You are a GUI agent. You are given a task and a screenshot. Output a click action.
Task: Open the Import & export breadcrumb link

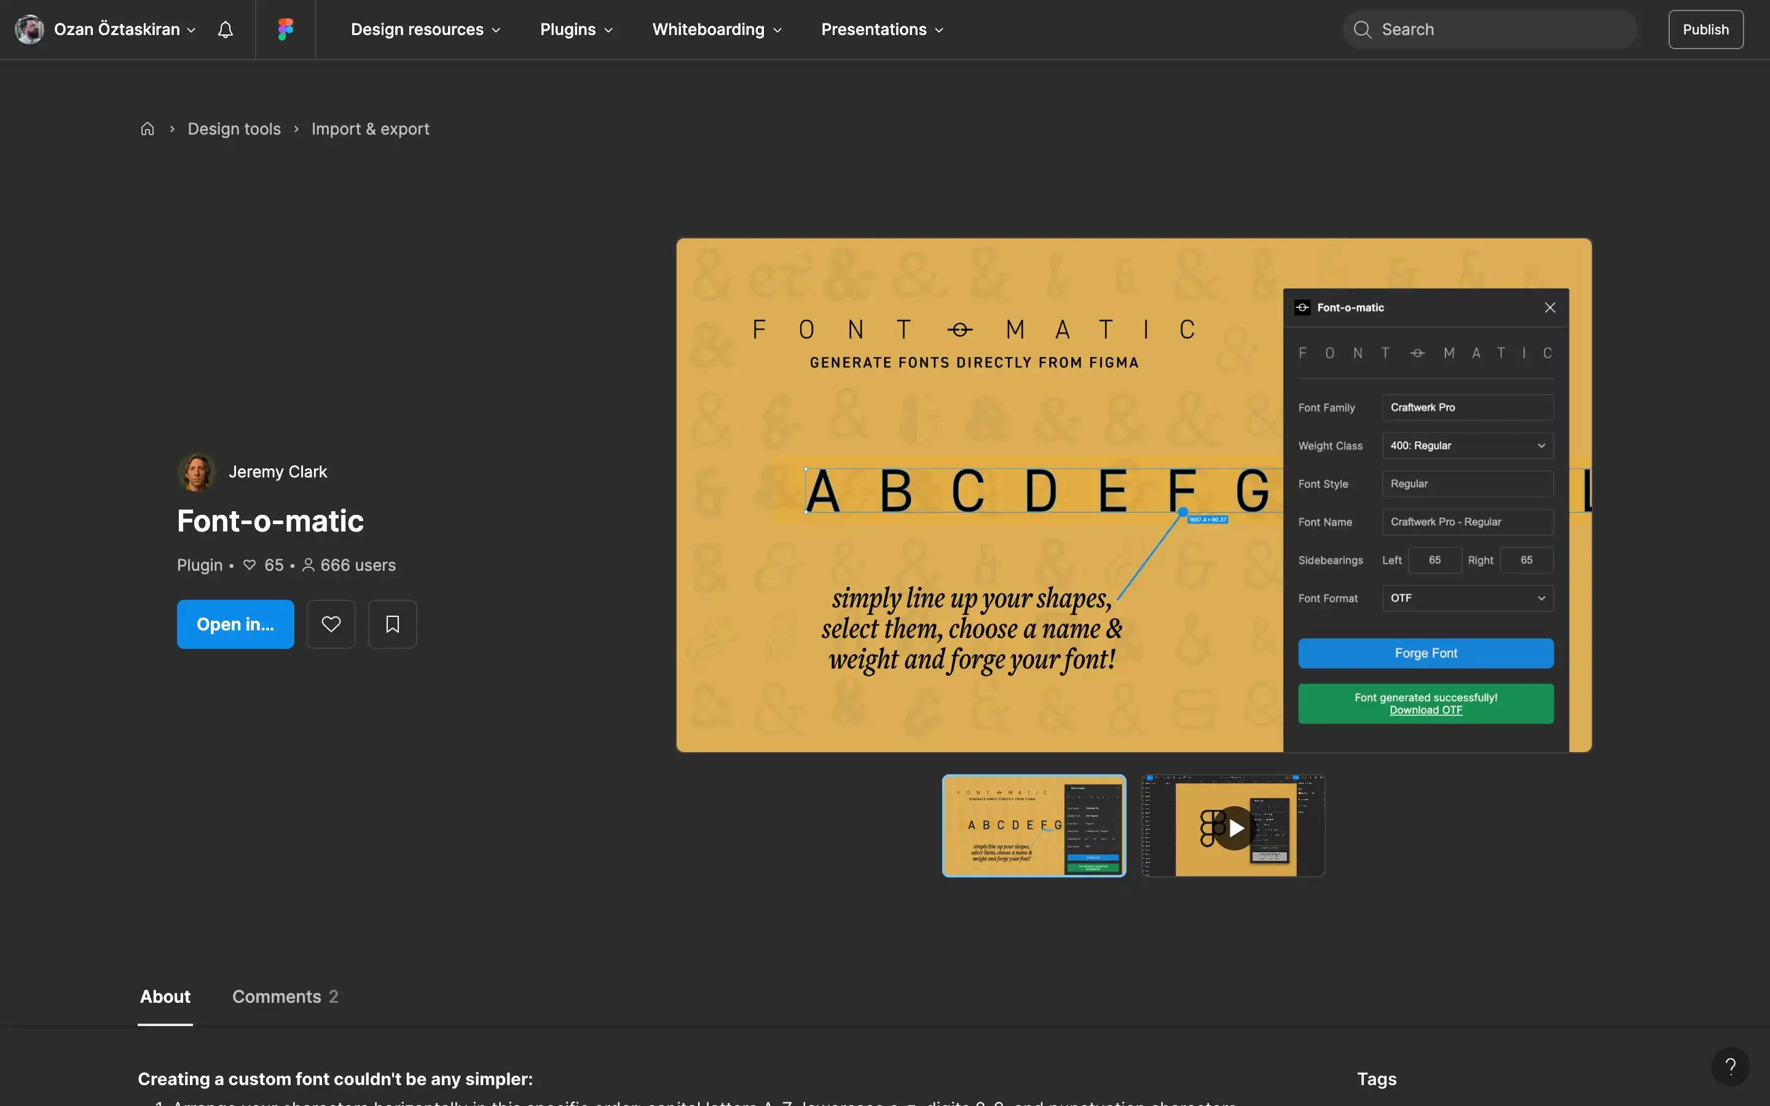370,129
